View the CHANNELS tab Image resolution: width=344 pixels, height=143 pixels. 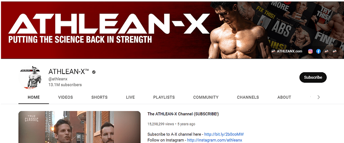248,97
